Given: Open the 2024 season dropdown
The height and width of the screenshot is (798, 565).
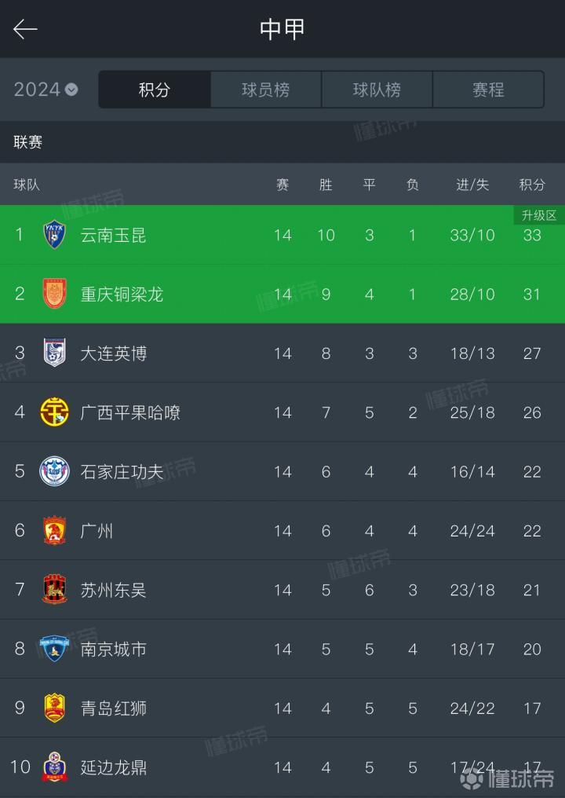Looking at the screenshot, I should pyautogui.click(x=46, y=90).
